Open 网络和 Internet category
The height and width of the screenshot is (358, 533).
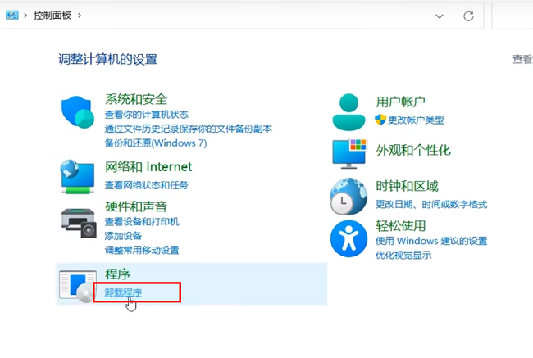click(x=148, y=167)
